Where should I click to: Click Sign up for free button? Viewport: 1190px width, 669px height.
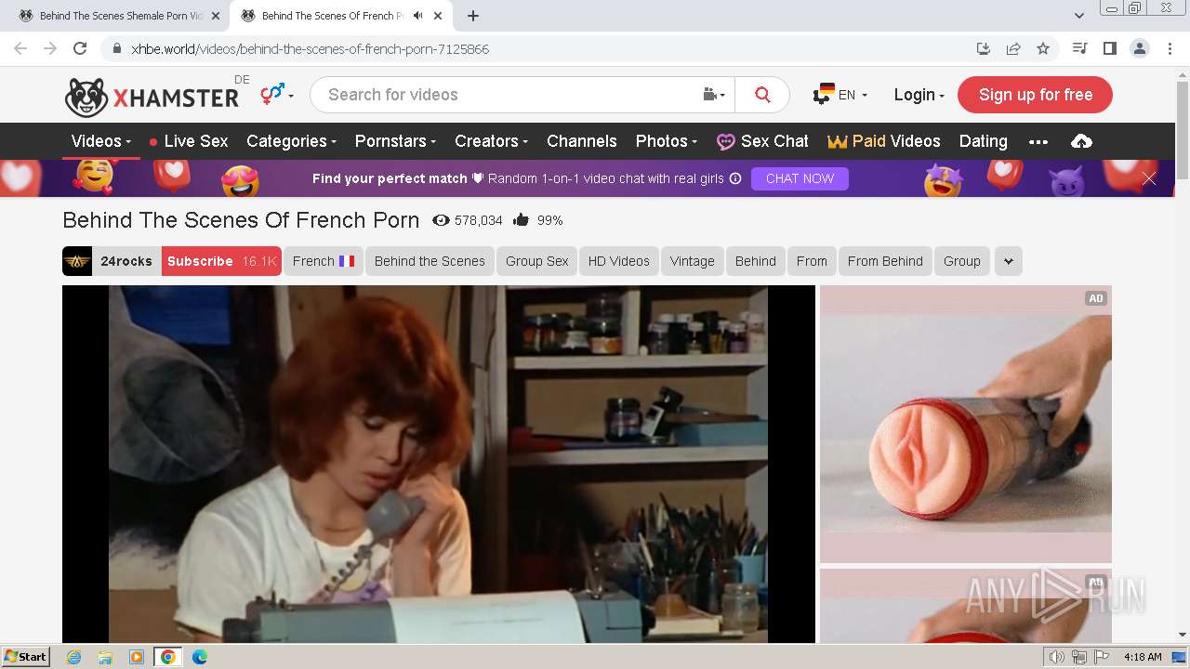[x=1035, y=95]
